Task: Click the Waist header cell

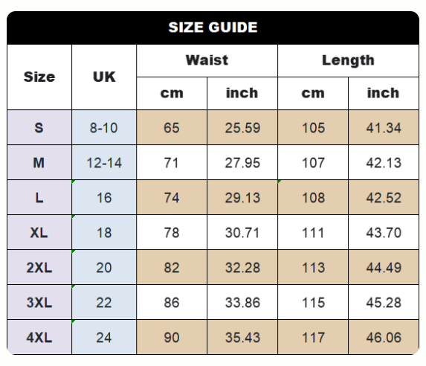Action: [x=207, y=61]
